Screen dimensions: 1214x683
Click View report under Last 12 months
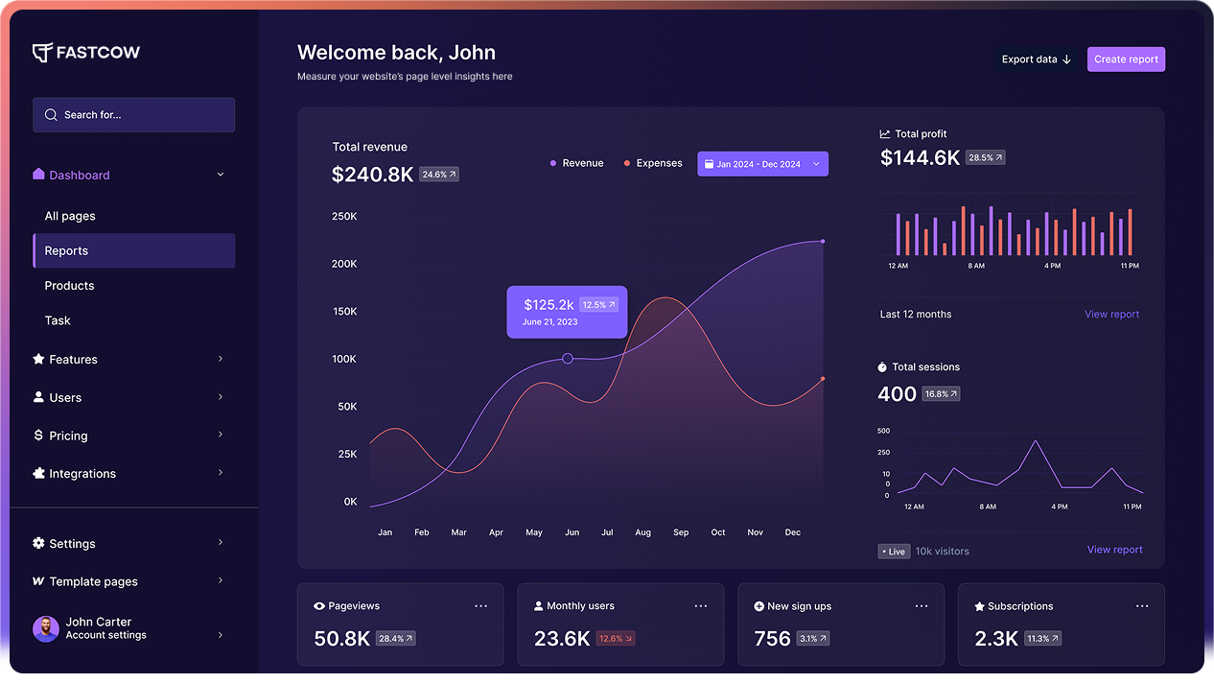[x=1111, y=314]
